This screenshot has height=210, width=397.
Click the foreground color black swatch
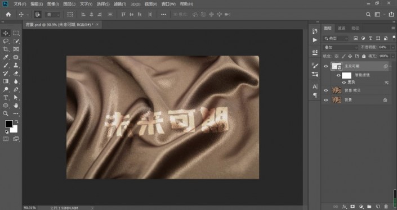pos(9,124)
